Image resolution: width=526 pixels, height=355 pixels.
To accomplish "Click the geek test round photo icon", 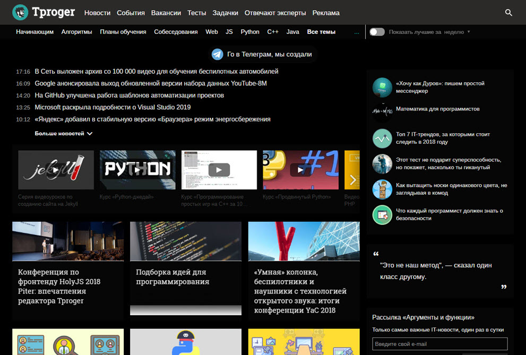I will pos(382,163).
